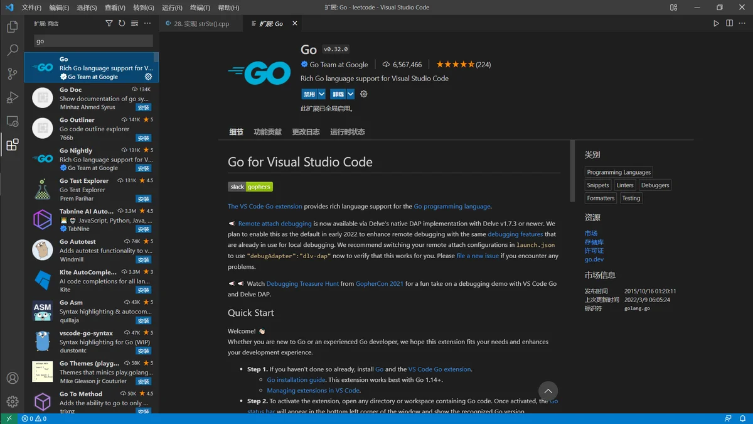Select the 细节 details tab
This screenshot has height=424, width=753.
pos(236,132)
